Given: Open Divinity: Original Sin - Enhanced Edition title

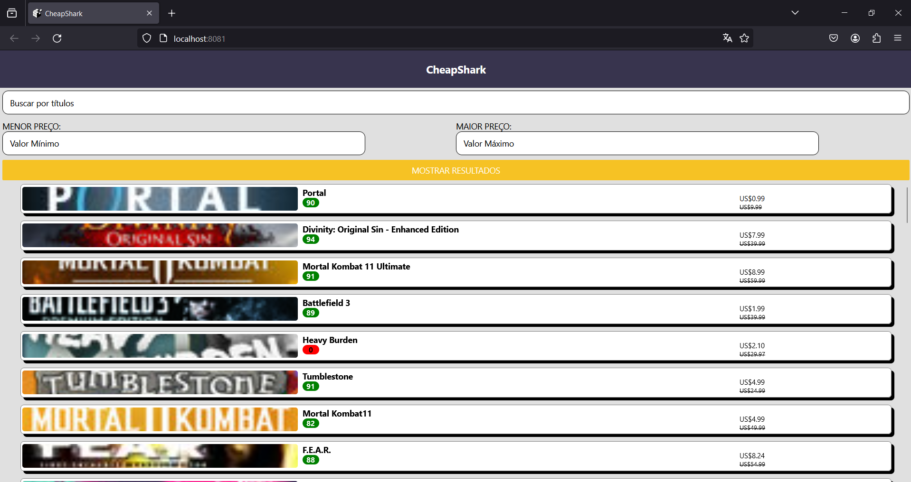Looking at the screenshot, I should tap(380, 230).
